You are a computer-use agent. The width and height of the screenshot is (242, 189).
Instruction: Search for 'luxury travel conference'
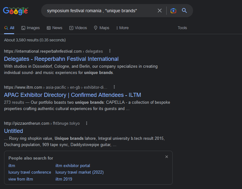coord(30,172)
